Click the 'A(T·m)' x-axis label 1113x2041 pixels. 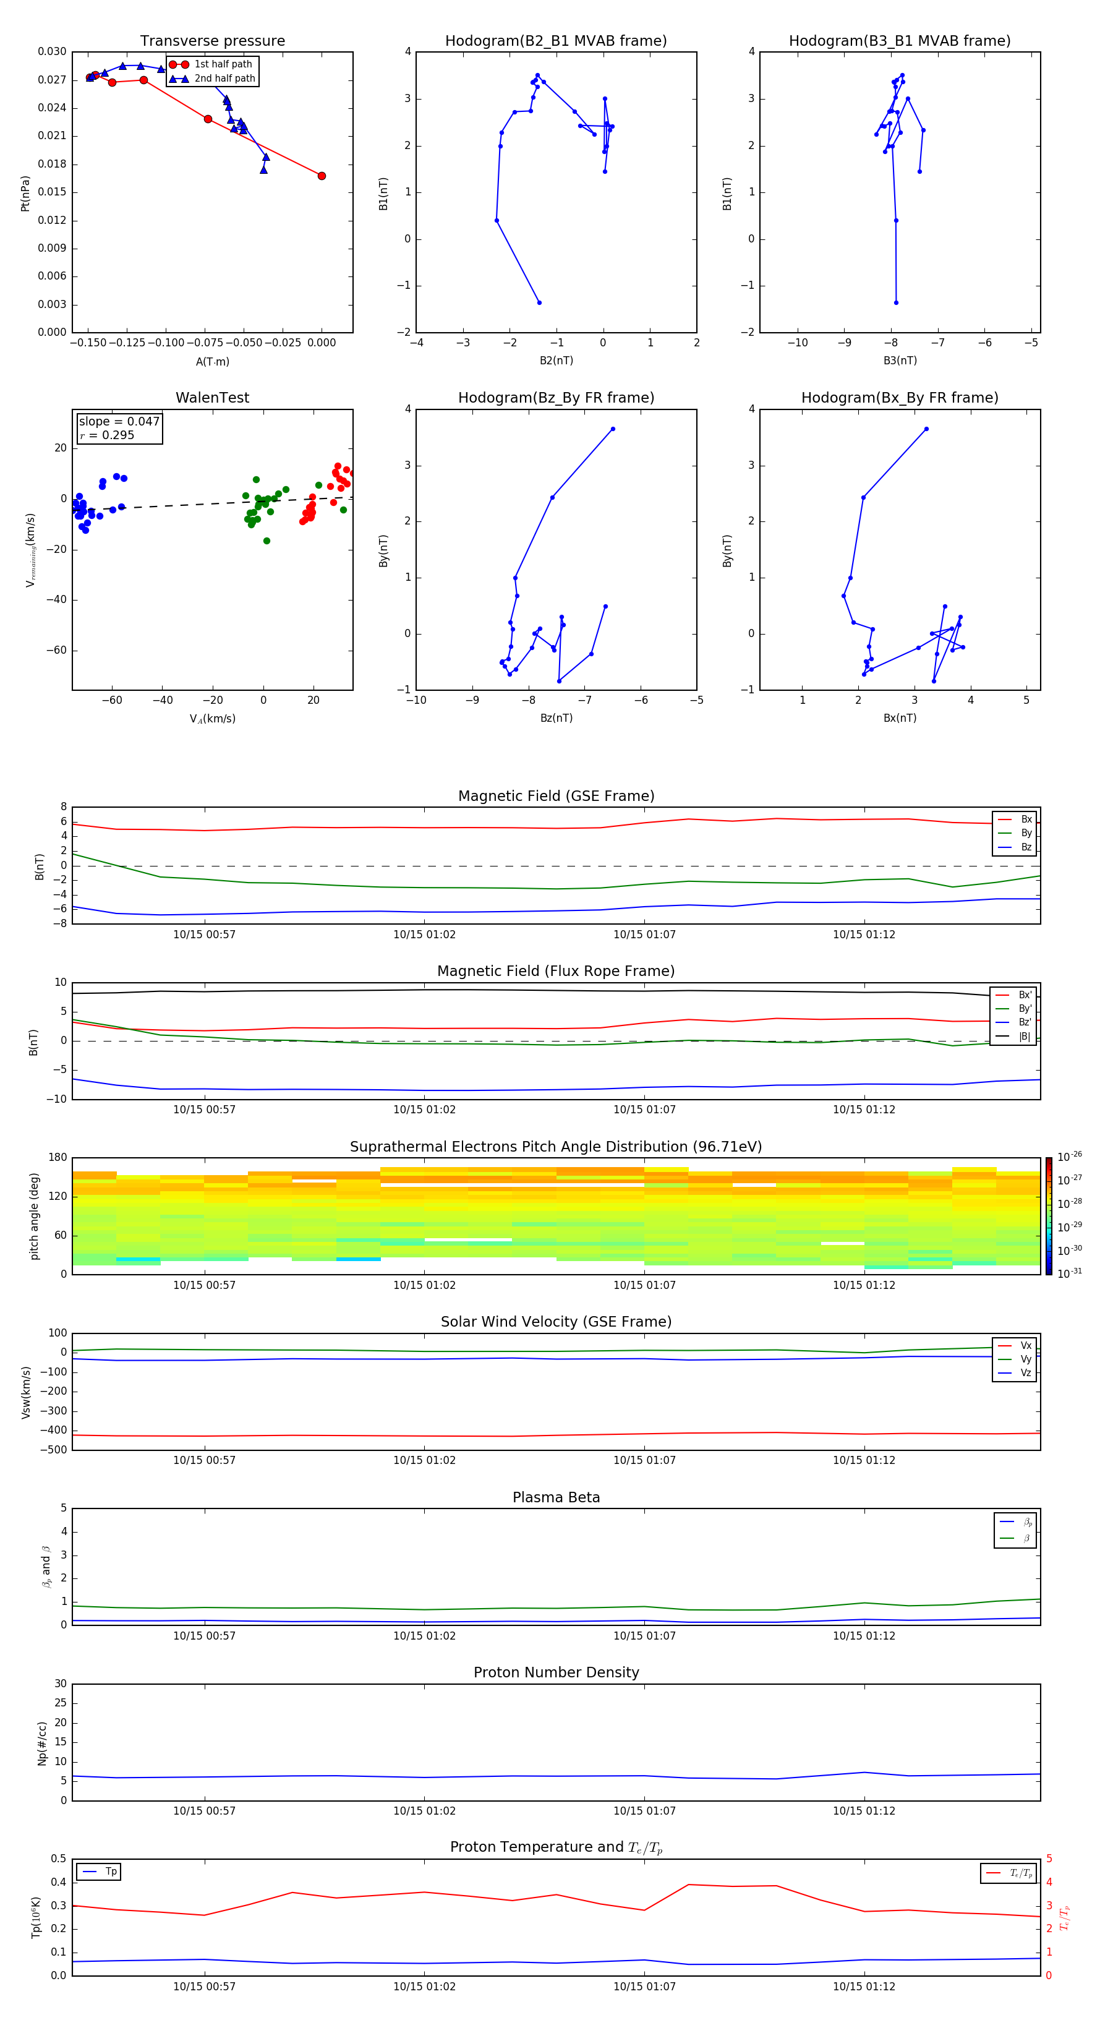(212, 361)
